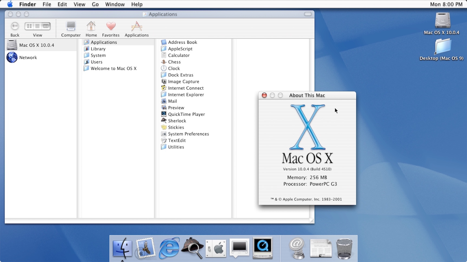The image size is (467, 262).
Task: Select Network in the first column
Action: tap(28, 57)
